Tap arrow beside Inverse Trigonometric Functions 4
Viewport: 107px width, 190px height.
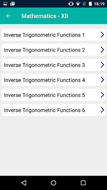[102, 80]
